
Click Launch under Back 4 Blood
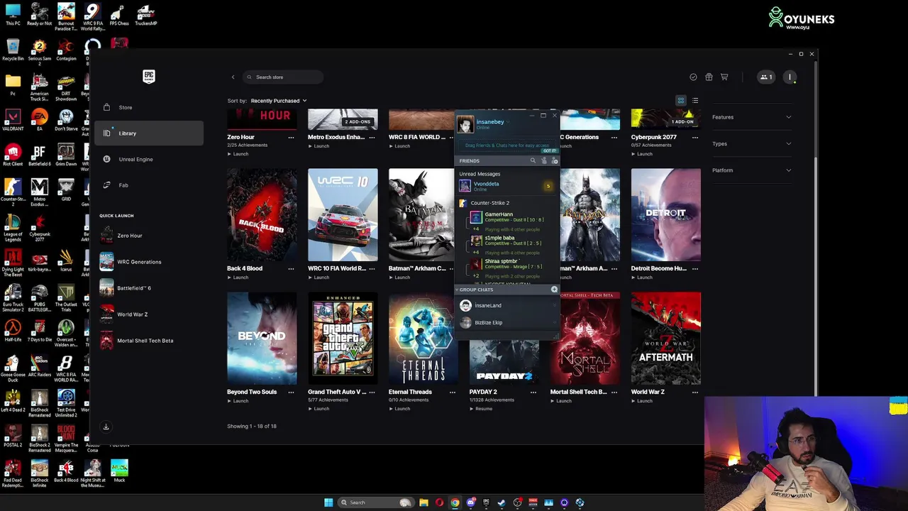[238, 278]
